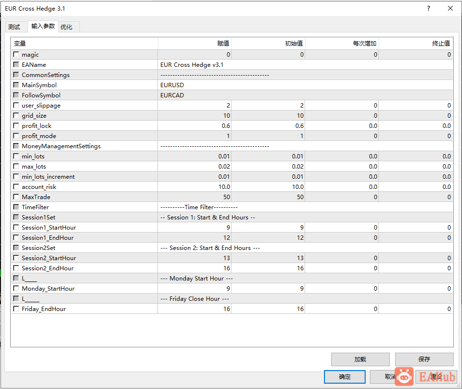462x389 pixels.
Task: Click max_lots assigned value 0.02
Action: coord(195,167)
